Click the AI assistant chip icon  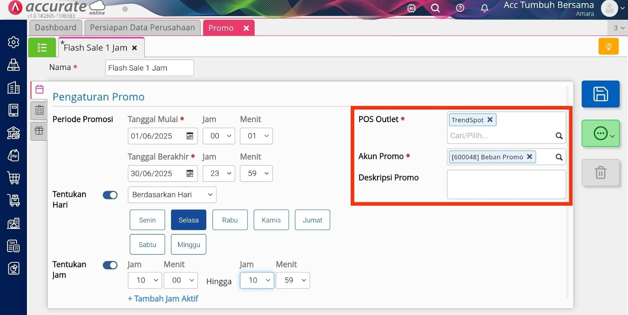coord(411,8)
